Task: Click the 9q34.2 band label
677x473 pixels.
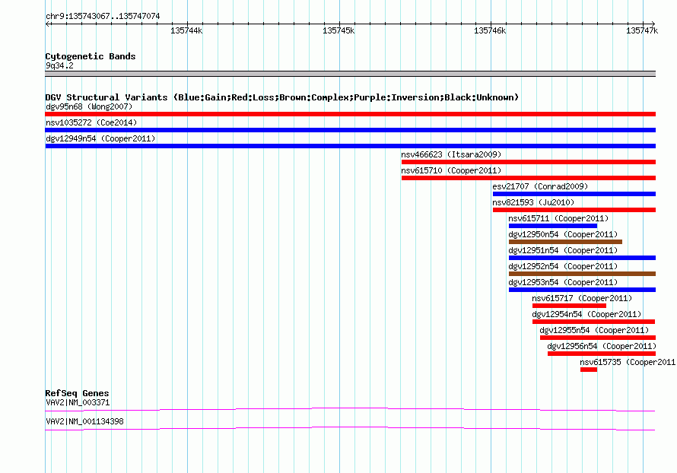Action: [59, 65]
